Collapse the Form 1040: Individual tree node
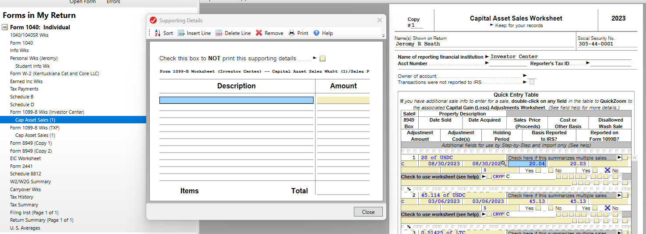 [5, 27]
